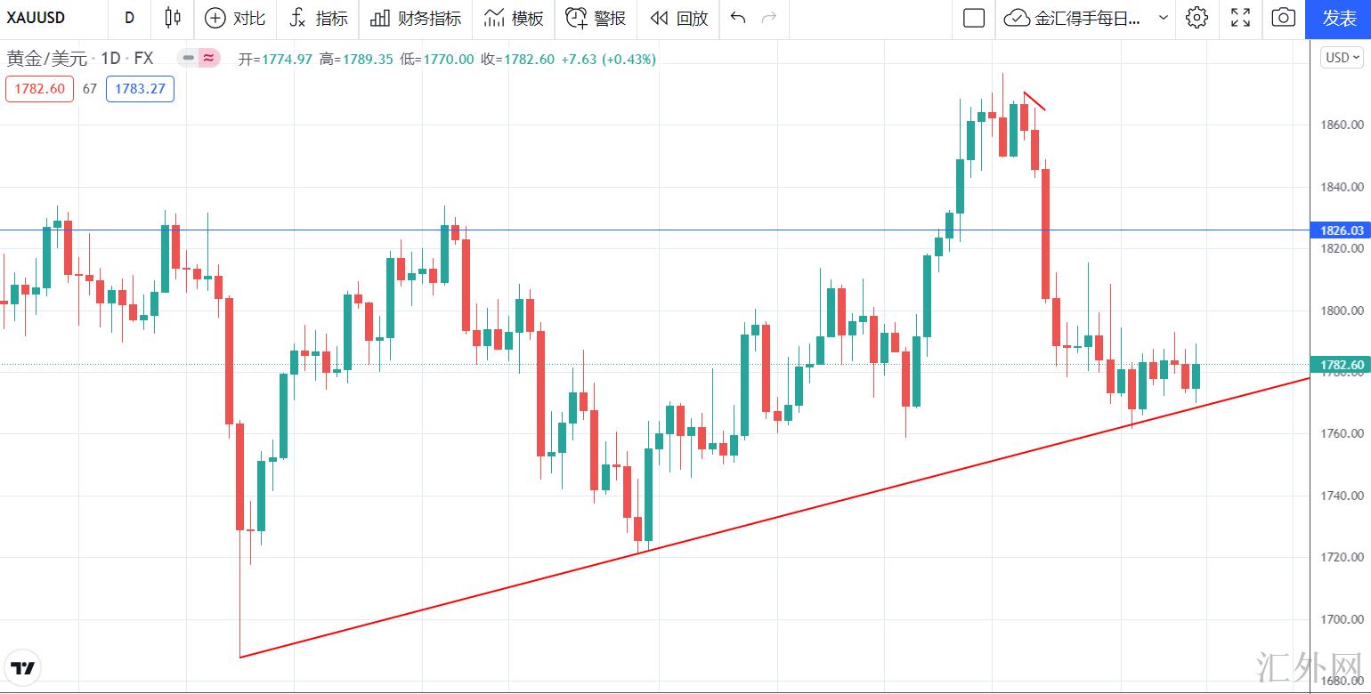Create a 警报 price alert
Image resolution: width=1371 pixels, height=694 pixels.
(596, 18)
